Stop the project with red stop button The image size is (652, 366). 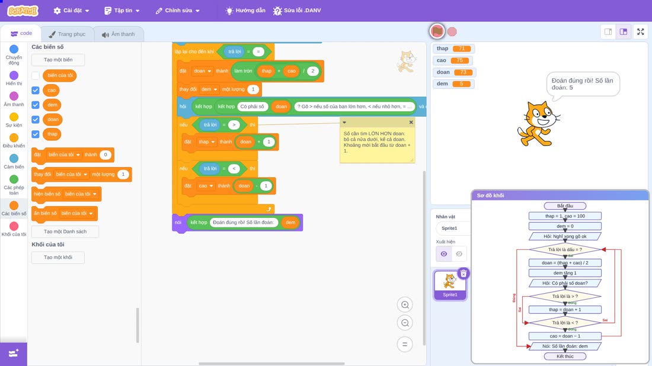click(x=452, y=31)
